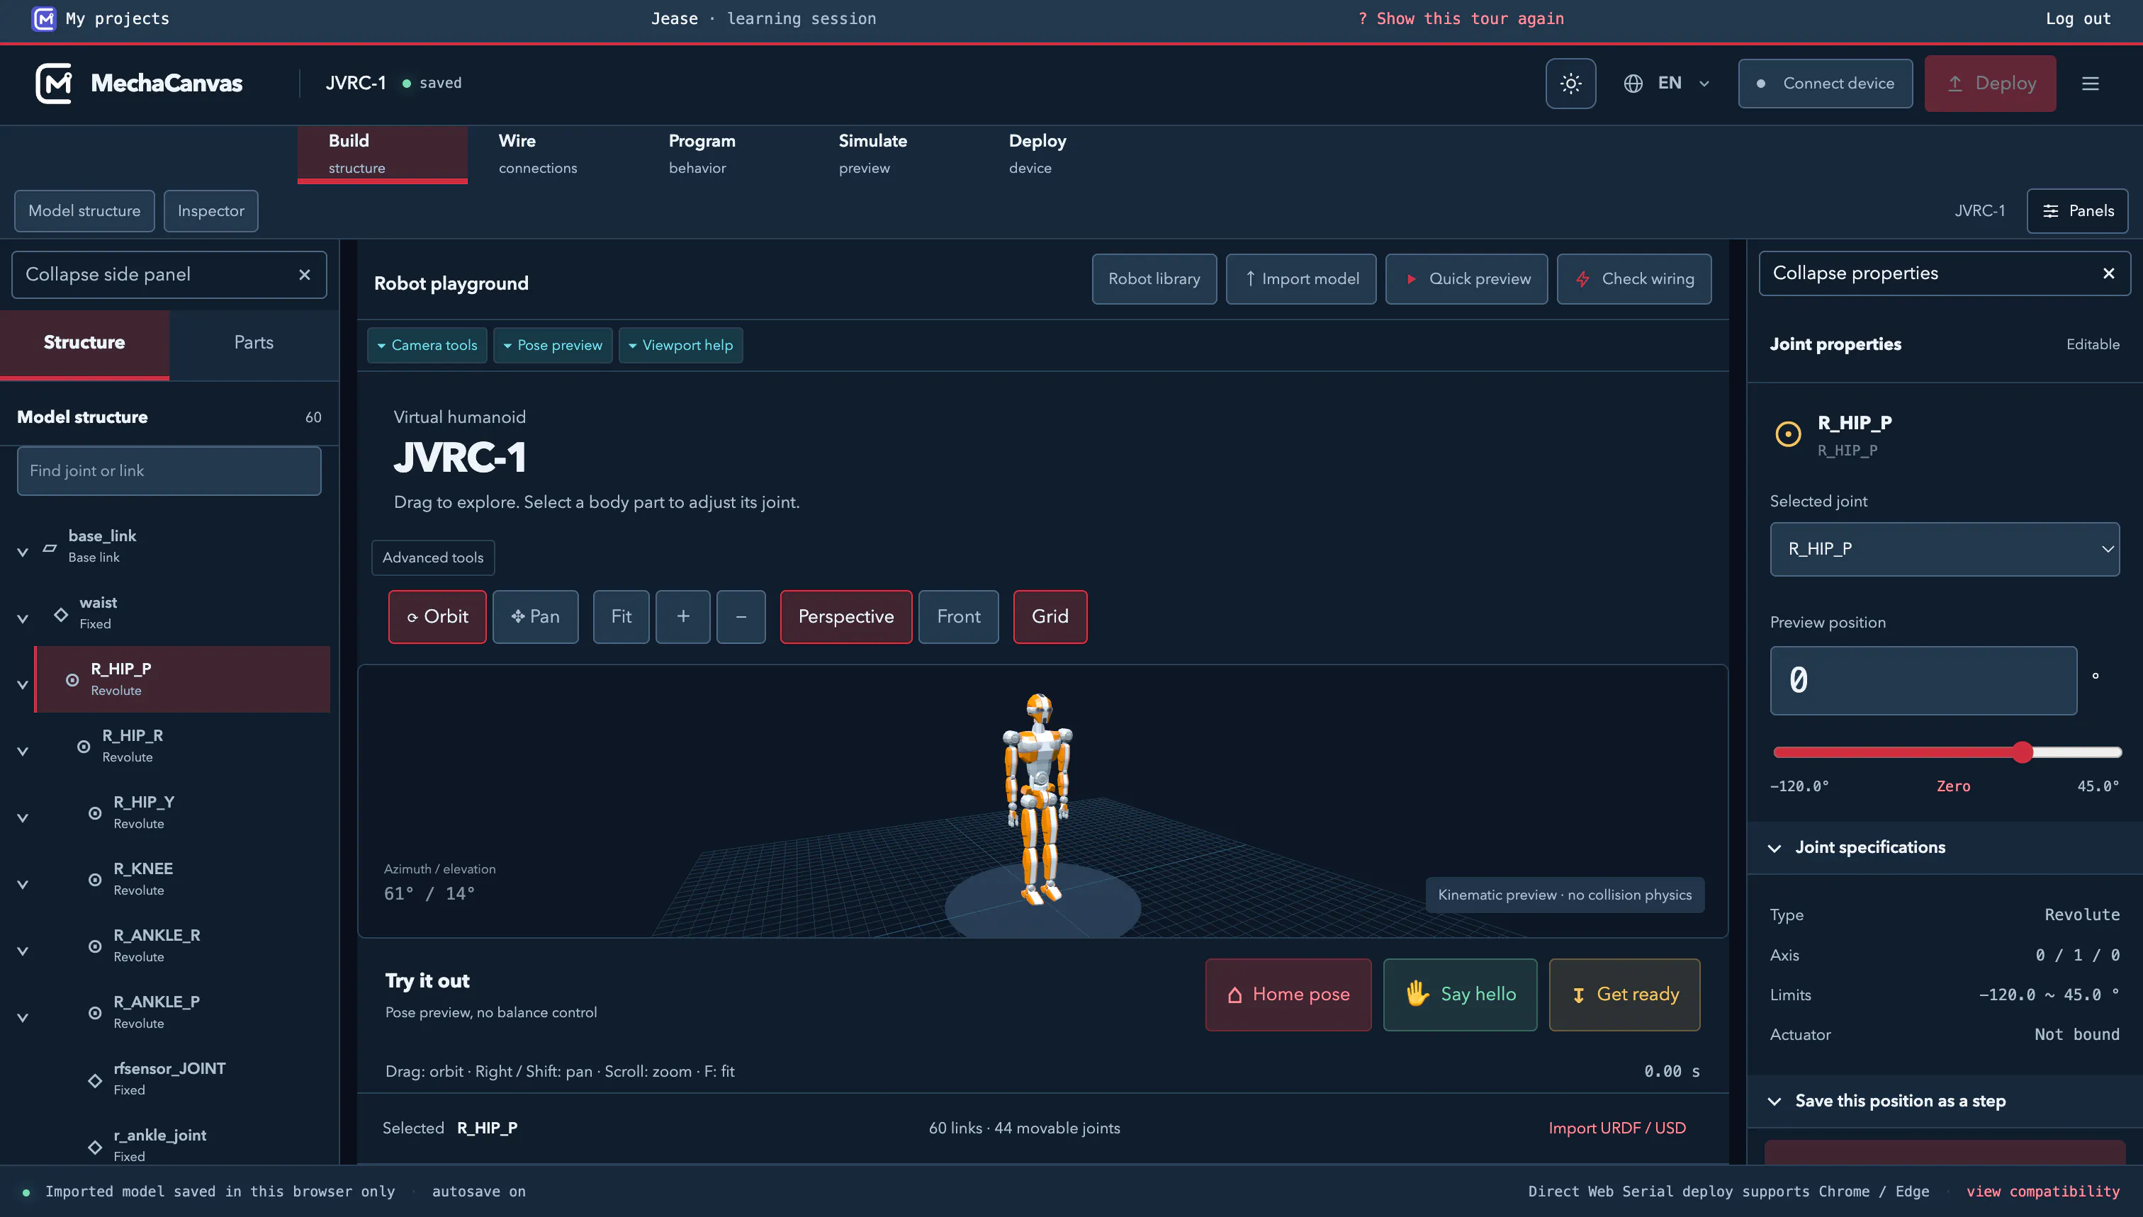
Task: Click the R_ANKLE_R revolute joint icon
Action: (x=96, y=946)
